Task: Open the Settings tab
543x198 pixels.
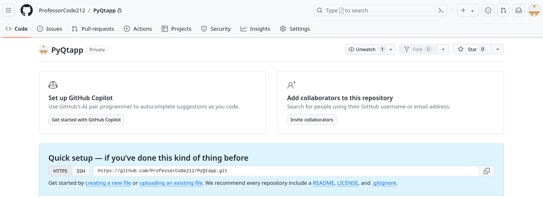Action: [x=295, y=29]
